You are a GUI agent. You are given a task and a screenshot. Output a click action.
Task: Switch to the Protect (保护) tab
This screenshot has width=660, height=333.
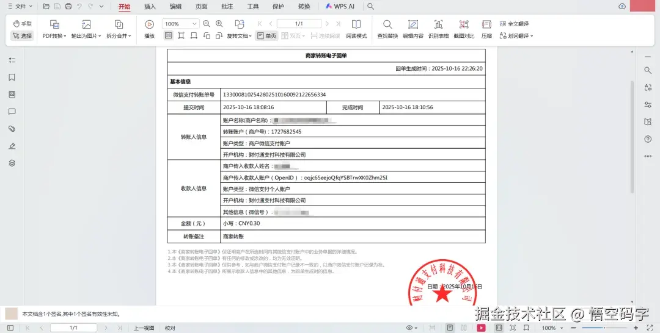[x=278, y=6]
